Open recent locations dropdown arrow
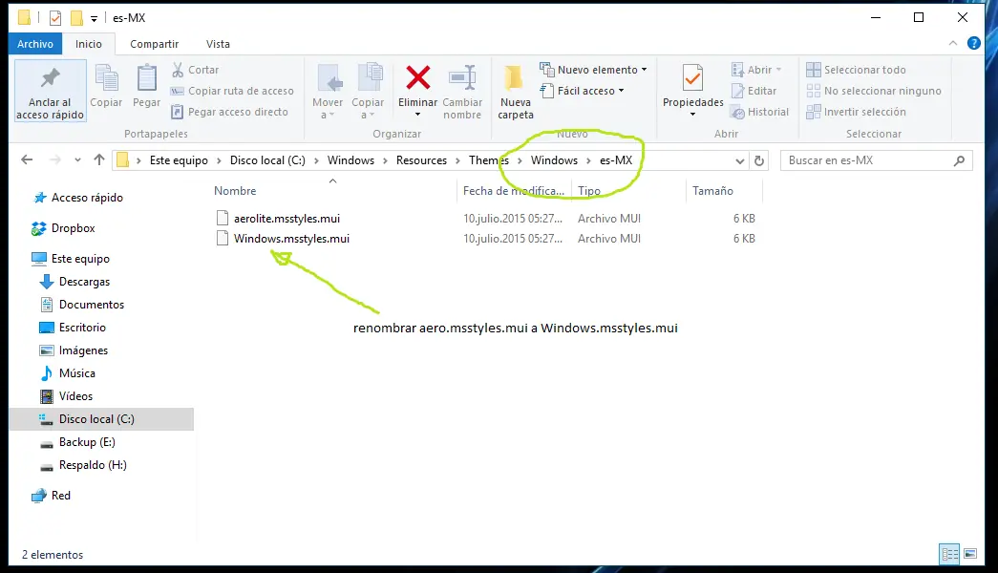Viewport: 998px width, 573px height. 77,159
